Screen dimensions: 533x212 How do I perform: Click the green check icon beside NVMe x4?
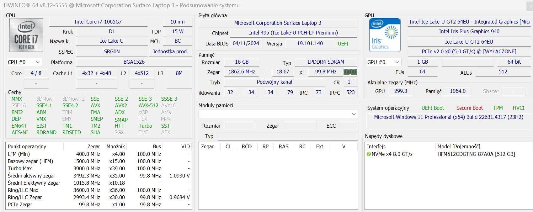(x=369, y=154)
